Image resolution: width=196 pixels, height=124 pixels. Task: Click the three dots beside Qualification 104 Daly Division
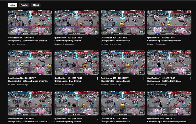[x=97, y=119]
